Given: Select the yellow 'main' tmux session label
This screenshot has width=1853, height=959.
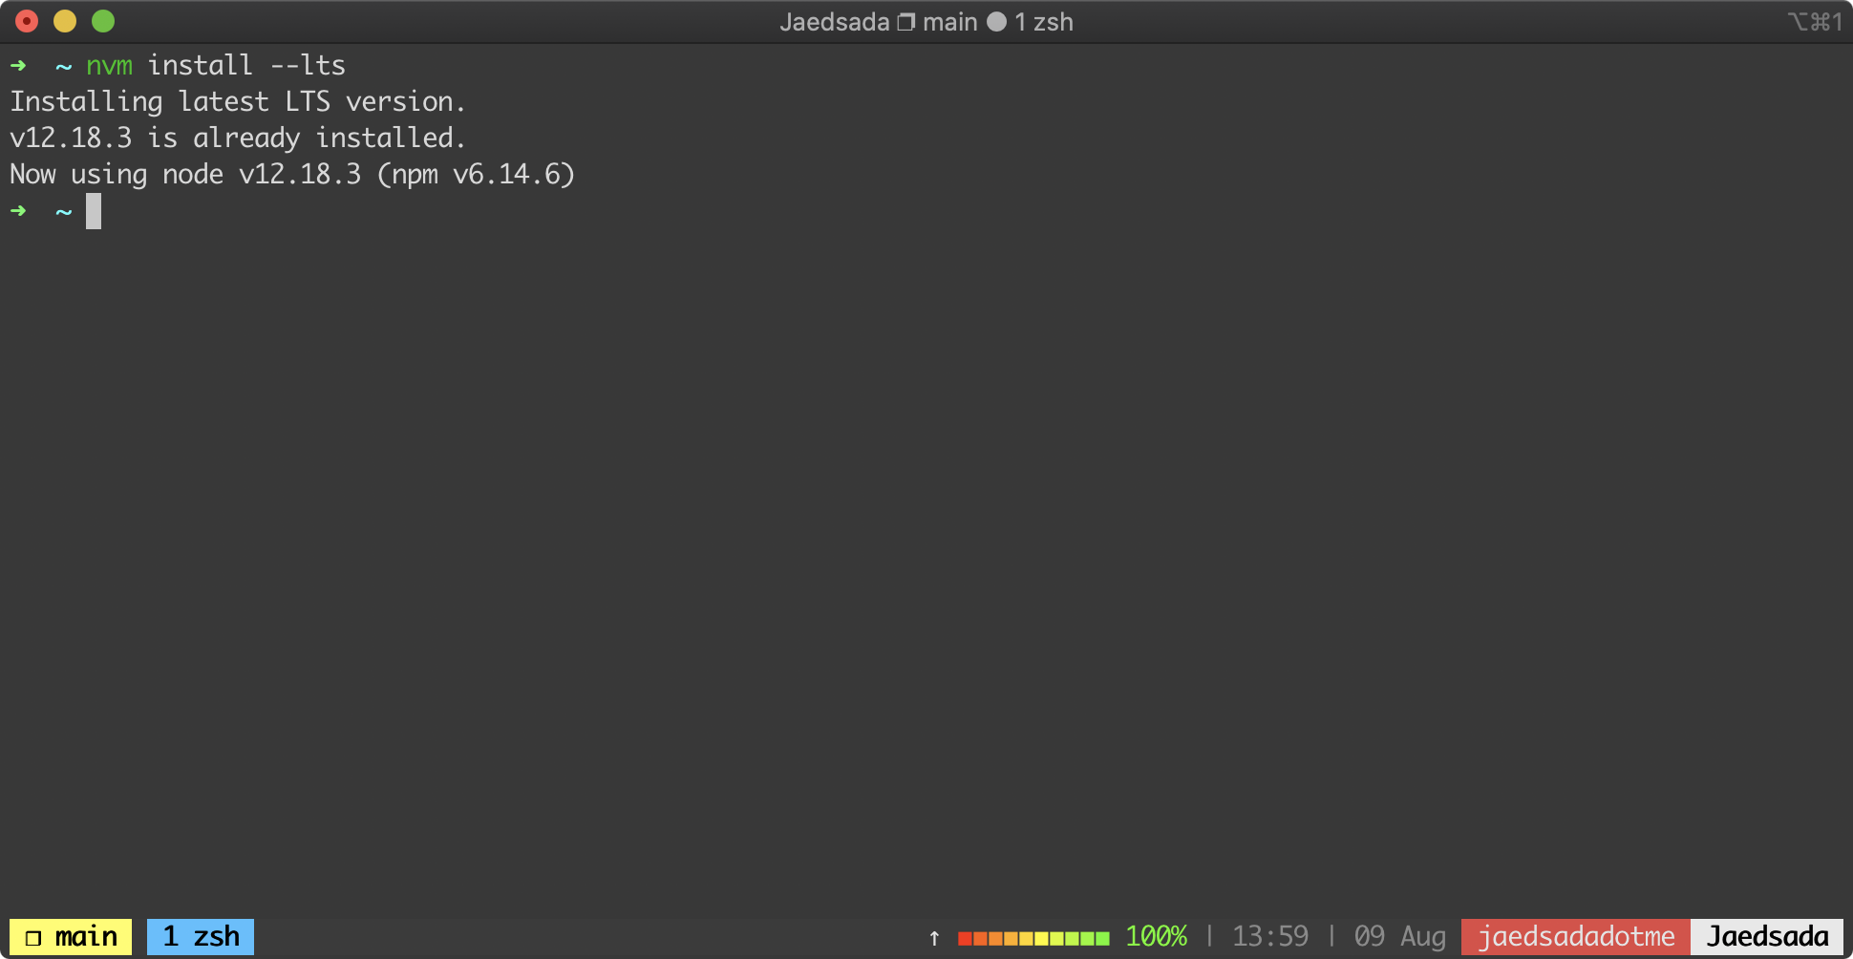Looking at the screenshot, I should [71, 937].
